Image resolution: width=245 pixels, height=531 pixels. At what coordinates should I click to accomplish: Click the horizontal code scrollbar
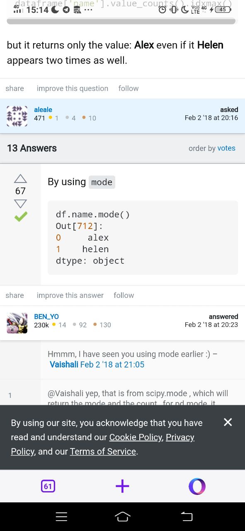[x=121, y=21]
